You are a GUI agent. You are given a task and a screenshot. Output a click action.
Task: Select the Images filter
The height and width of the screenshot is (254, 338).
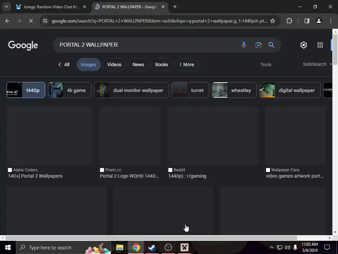[88, 64]
